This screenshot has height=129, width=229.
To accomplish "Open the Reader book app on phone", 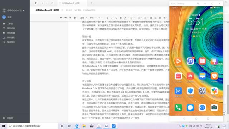I will (202, 61).
